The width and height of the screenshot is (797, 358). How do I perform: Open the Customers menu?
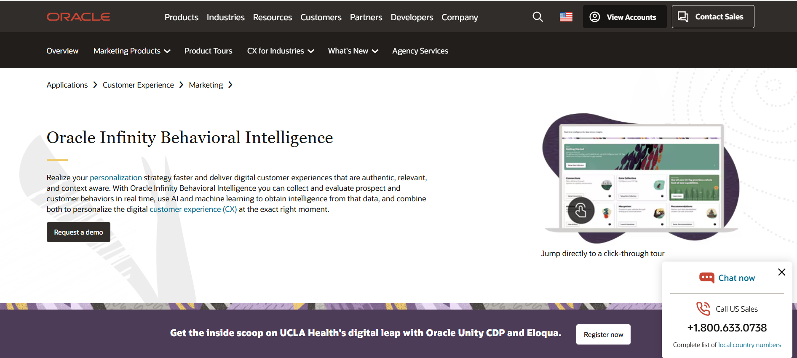[321, 17]
